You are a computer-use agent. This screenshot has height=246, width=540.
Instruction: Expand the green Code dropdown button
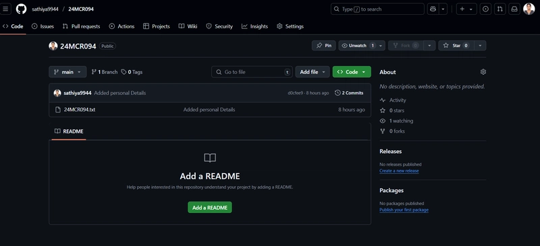coord(352,72)
